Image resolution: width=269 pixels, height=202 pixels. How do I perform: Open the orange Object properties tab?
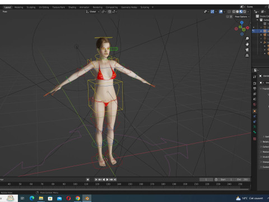[x=254, y=111]
